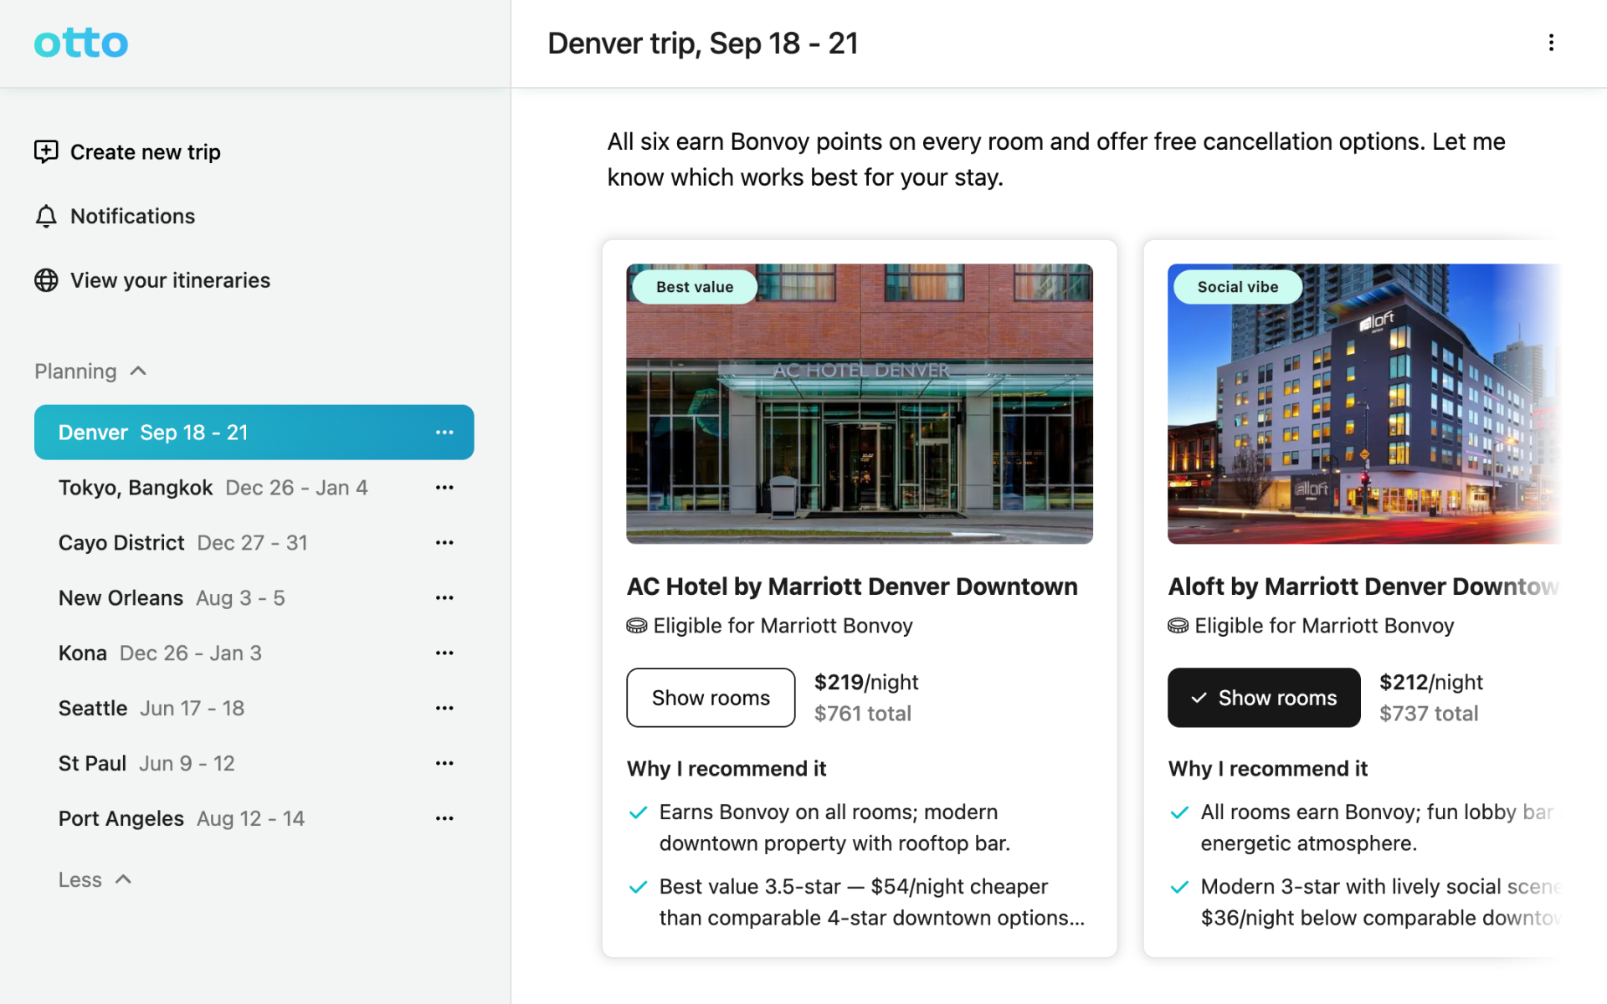Open the Kona trip
Screen dimensions: 1607x1004
pyautogui.click(x=254, y=653)
